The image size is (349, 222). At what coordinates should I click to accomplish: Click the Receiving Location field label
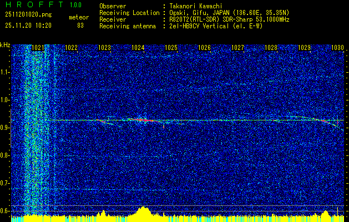pos(129,13)
